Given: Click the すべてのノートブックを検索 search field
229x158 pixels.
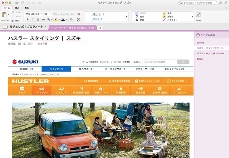Looking at the screenshot, I should click(x=198, y=3).
